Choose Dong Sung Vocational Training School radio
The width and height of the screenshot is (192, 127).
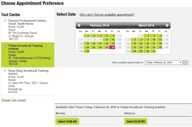(x=5, y=70)
